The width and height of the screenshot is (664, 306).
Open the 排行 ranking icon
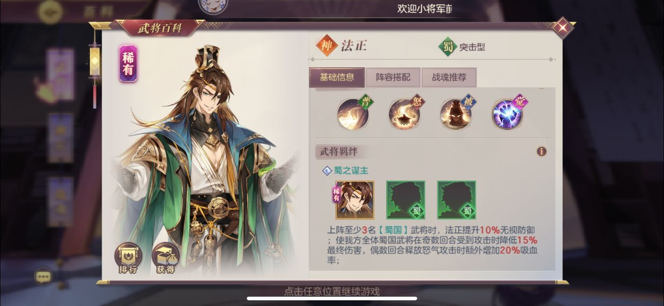[128, 258]
